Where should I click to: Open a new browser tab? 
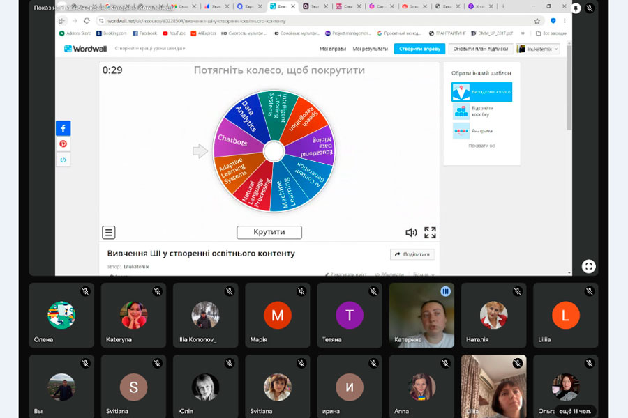[503, 6]
